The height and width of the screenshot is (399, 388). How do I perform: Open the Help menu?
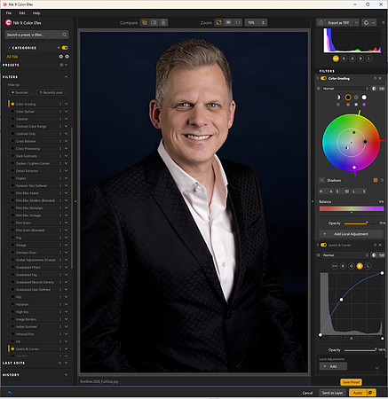(36, 13)
